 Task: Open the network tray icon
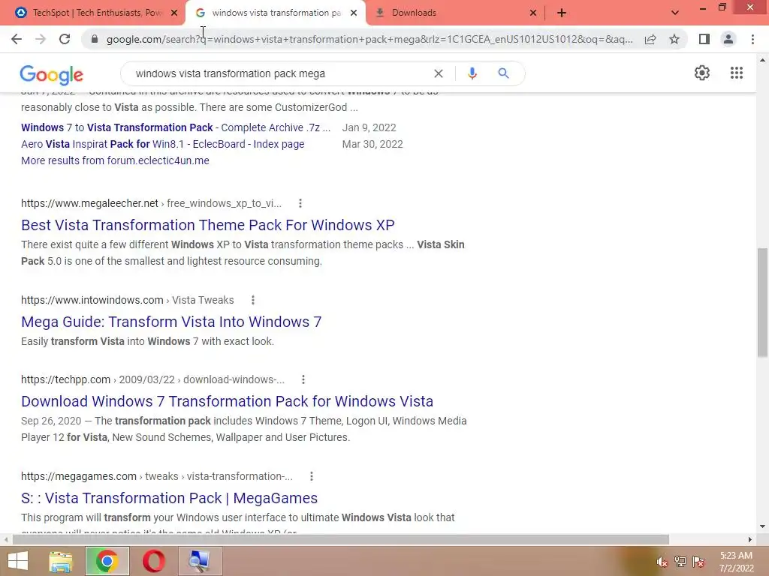[680, 562]
